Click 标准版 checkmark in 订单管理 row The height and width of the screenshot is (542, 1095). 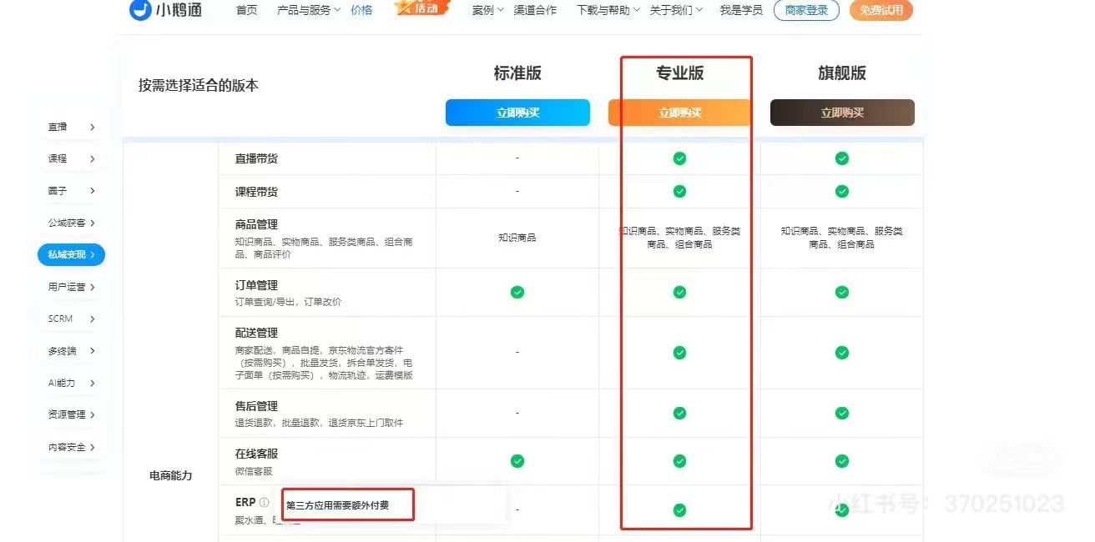pos(517,292)
